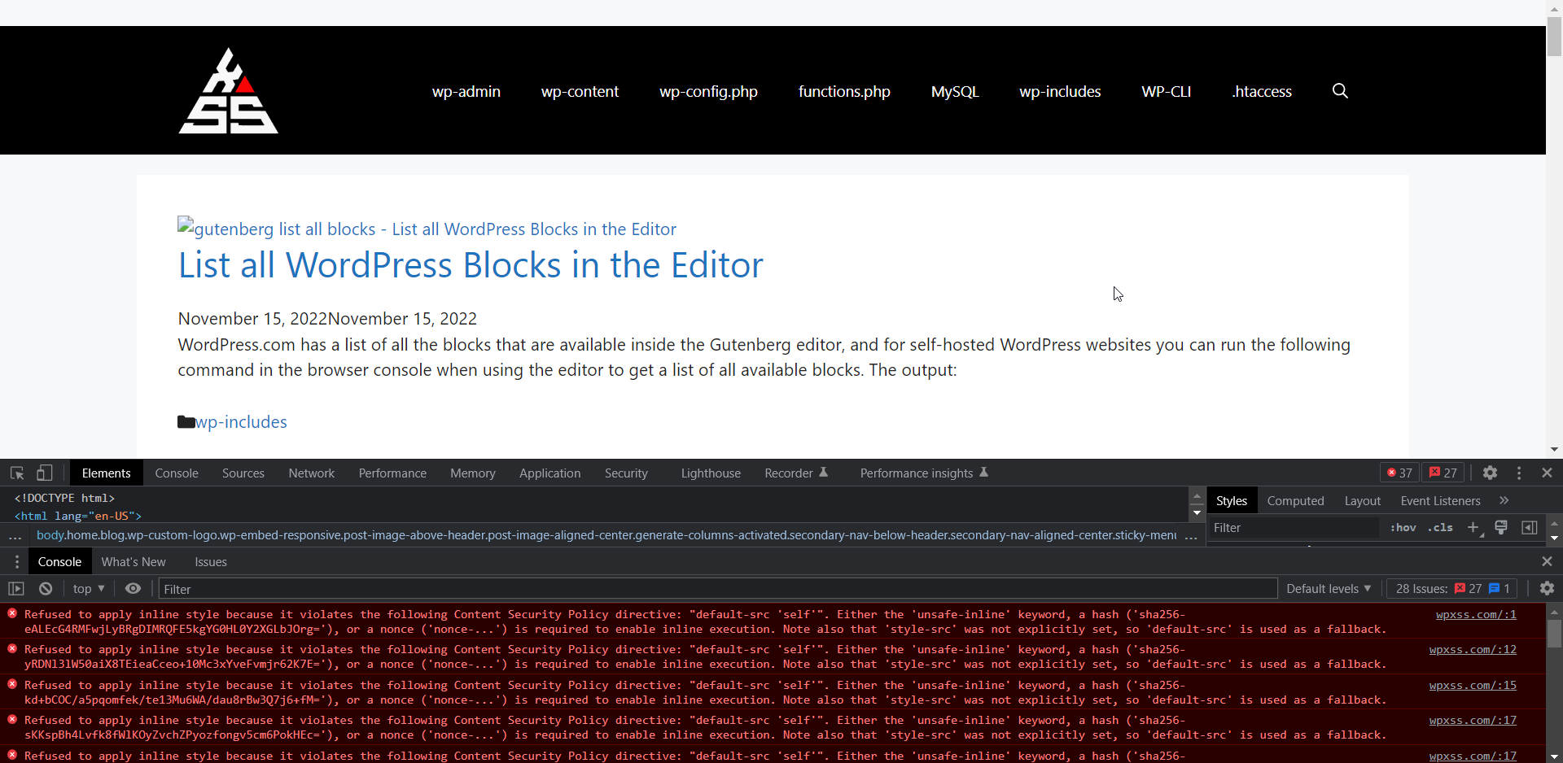
Task: Select the body.home.blog breadcrumb
Action: (x=606, y=534)
